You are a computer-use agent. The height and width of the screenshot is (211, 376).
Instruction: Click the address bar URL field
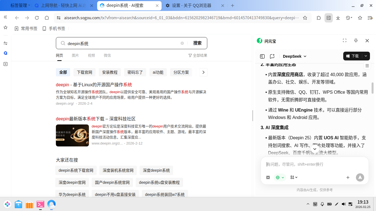point(181,18)
